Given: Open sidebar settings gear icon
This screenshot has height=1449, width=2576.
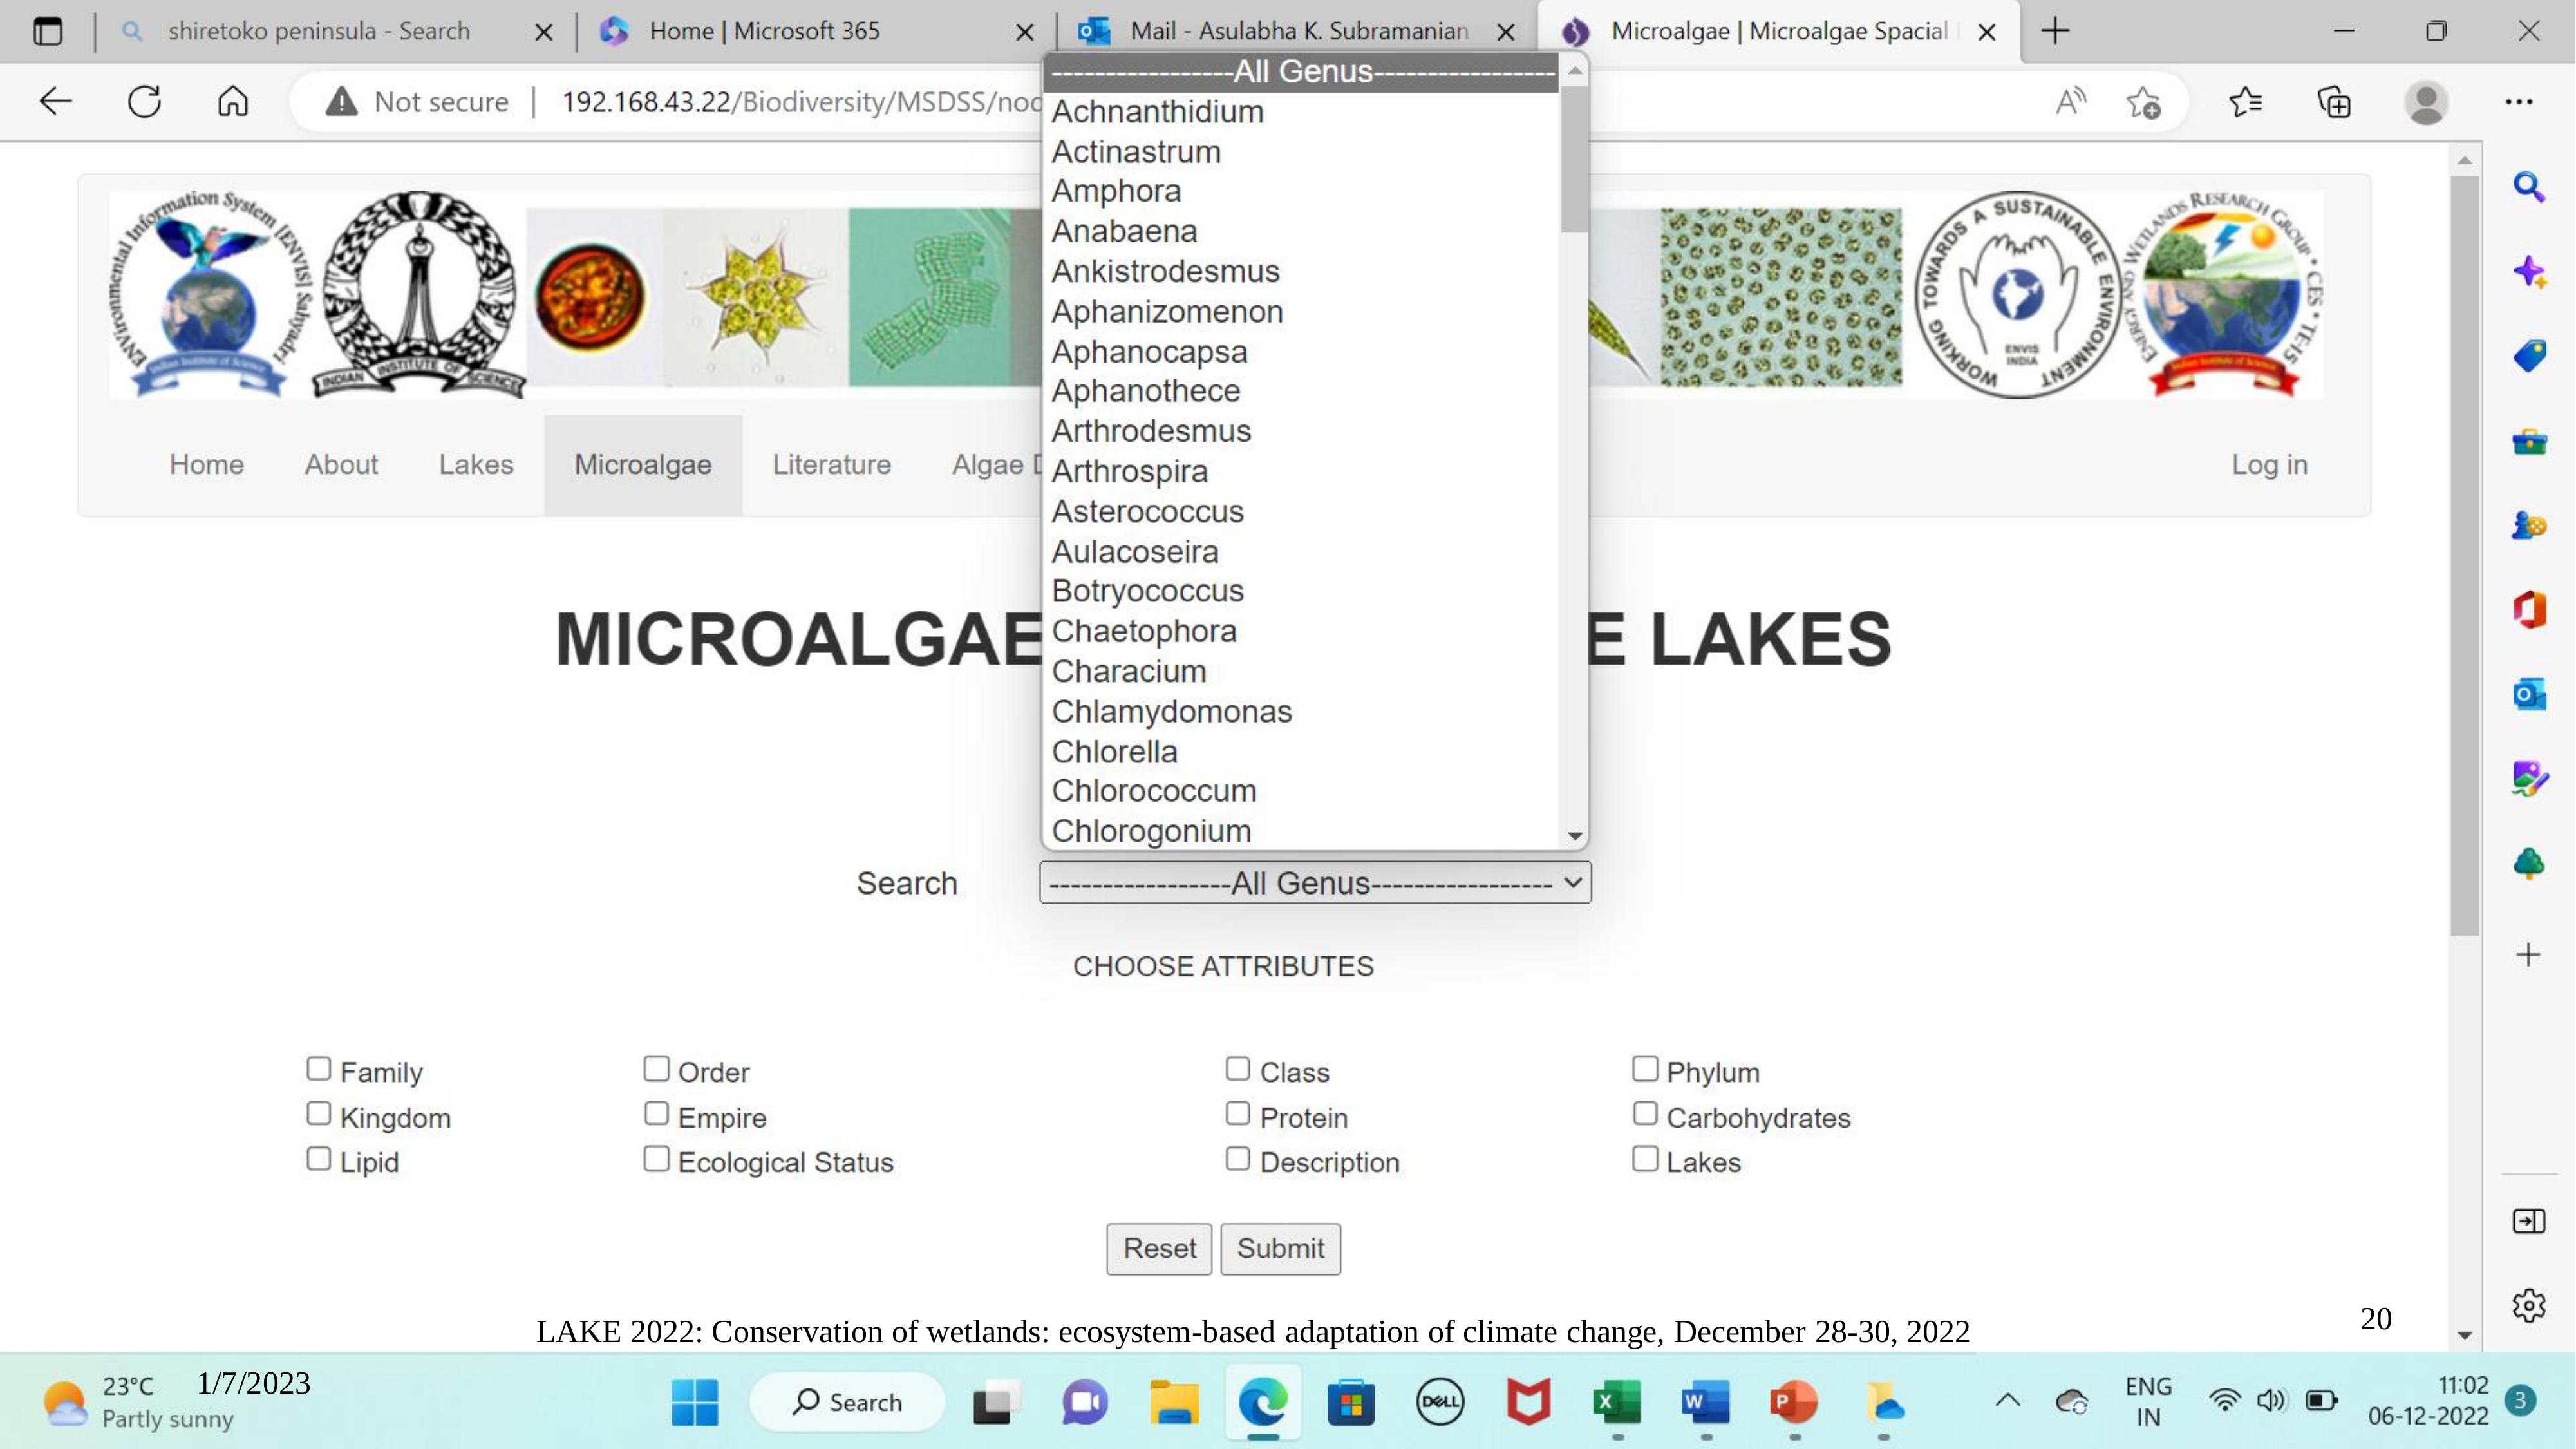Looking at the screenshot, I should click(2528, 1305).
